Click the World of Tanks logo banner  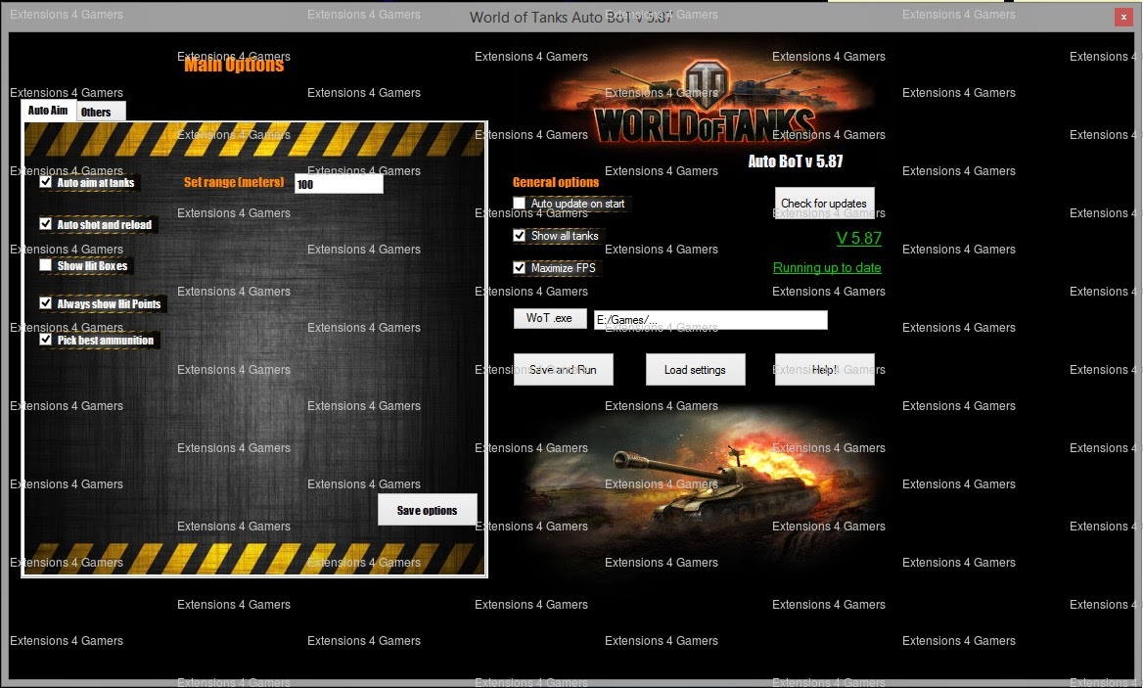pos(706,102)
